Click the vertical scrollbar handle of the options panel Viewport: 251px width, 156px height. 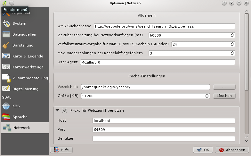247,52
